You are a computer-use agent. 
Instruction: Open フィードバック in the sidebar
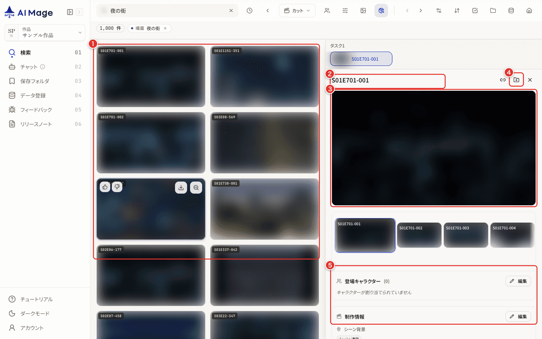pos(45,110)
